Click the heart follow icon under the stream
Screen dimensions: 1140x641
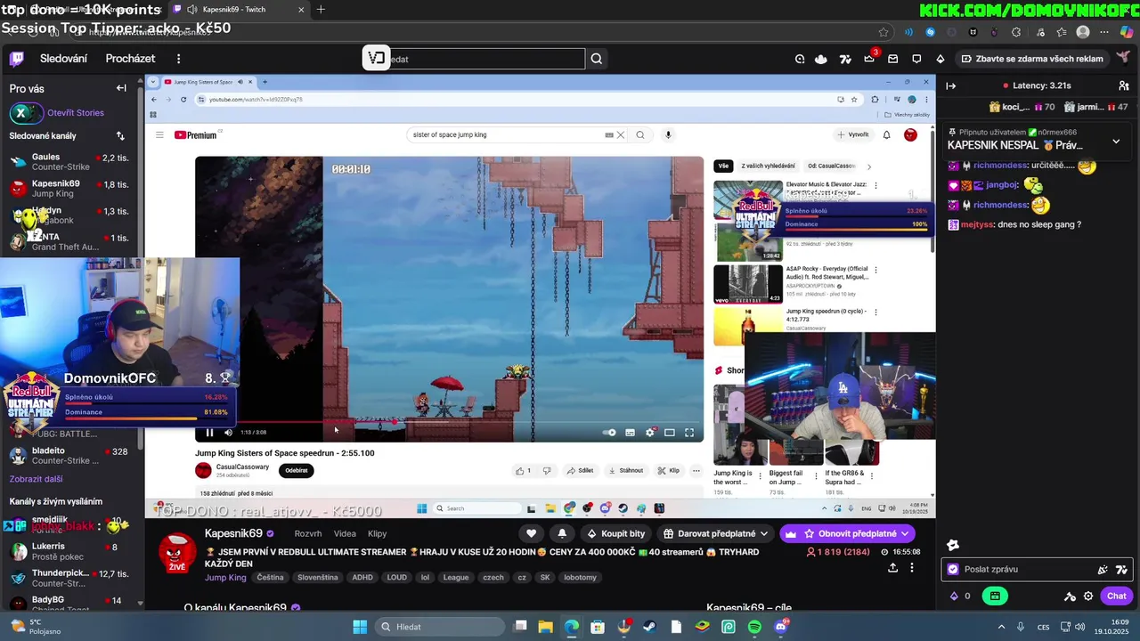pos(532,533)
